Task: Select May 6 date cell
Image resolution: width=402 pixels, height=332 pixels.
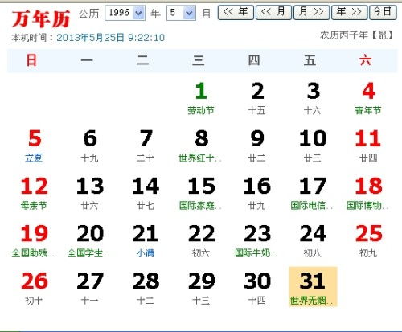Action: (x=90, y=146)
